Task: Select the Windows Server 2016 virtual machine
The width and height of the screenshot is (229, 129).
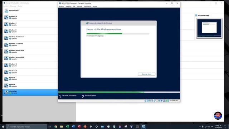Action: pos(30,58)
